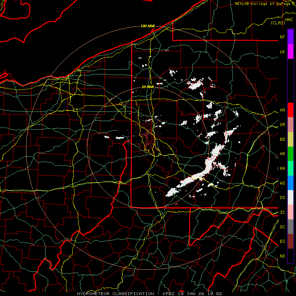Click the [CLAS] units label
Image resolution: width=296 pixels, height=296 pixels.
[x=278, y=23]
